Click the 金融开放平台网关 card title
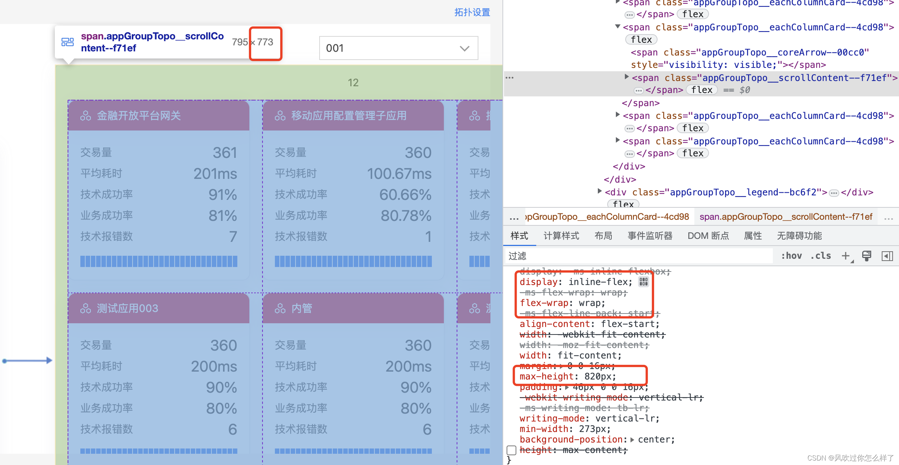The height and width of the screenshot is (465, 899). coord(139,115)
